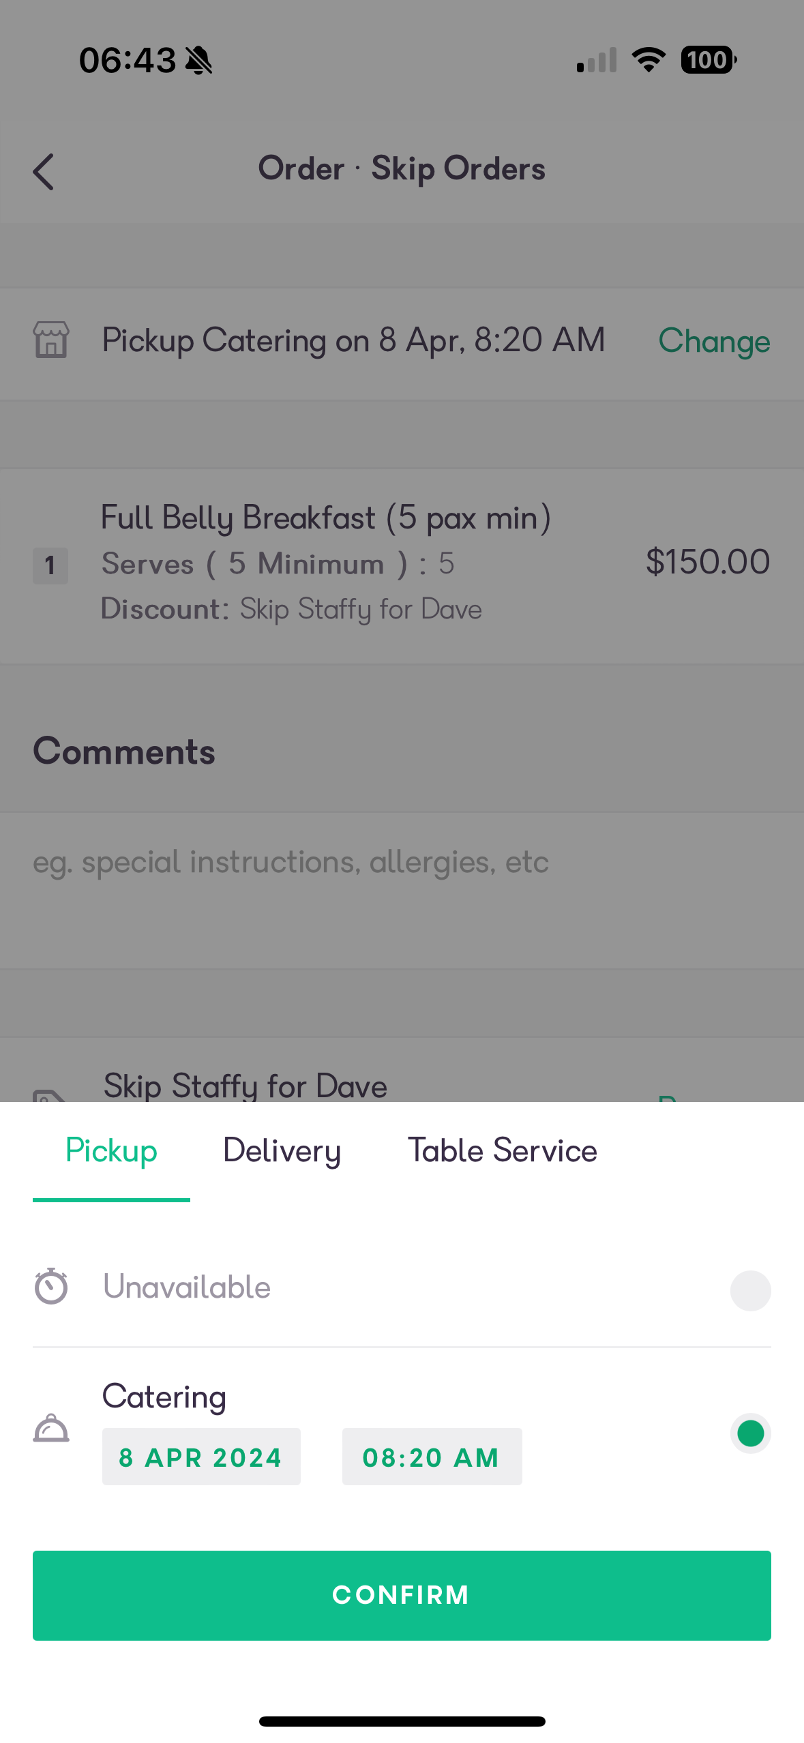804x1743 pixels.
Task: Tap the comments special instructions field
Action: click(402, 890)
